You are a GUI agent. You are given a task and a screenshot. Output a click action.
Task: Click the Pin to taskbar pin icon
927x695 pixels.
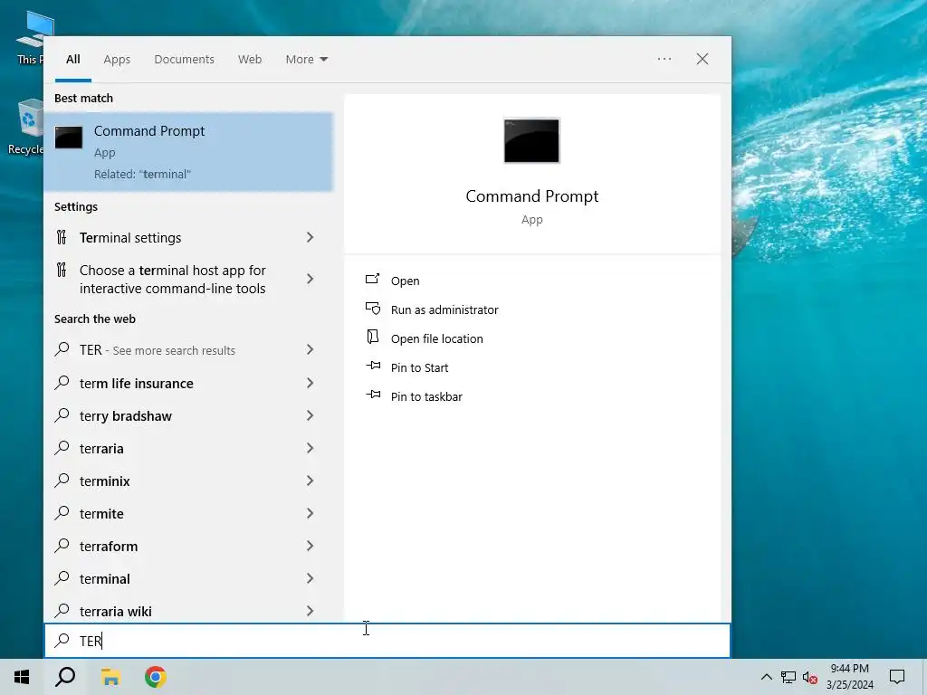[x=372, y=395]
